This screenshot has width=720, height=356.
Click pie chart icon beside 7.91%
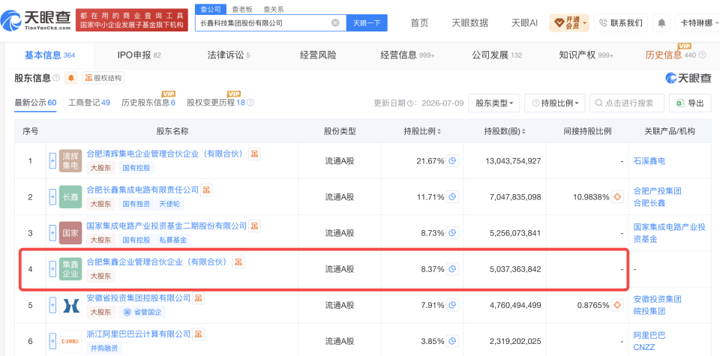[x=453, y=305]
